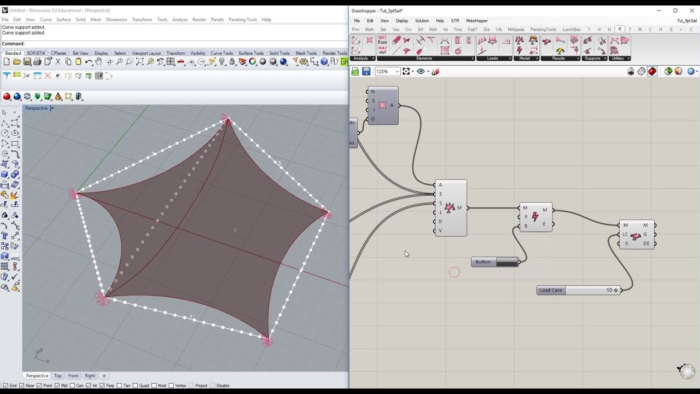
Task: Click the blue render sphere icon
Action: pyautogui.click(x=283, y=61)
